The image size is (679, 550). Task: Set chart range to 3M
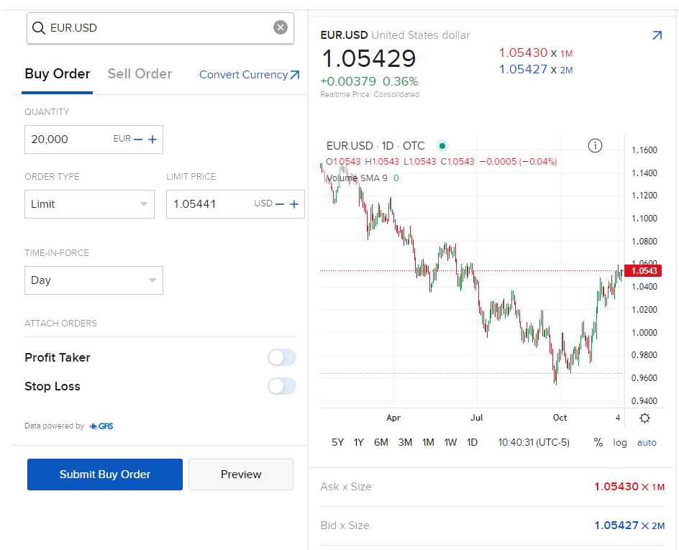coord(405,442)
